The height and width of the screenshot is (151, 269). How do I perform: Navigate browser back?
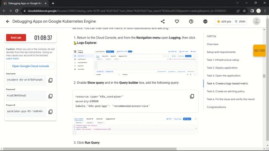click(4, 11)
